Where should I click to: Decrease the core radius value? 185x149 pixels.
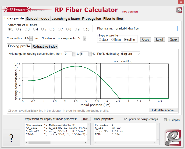click(x=31, y=39)
